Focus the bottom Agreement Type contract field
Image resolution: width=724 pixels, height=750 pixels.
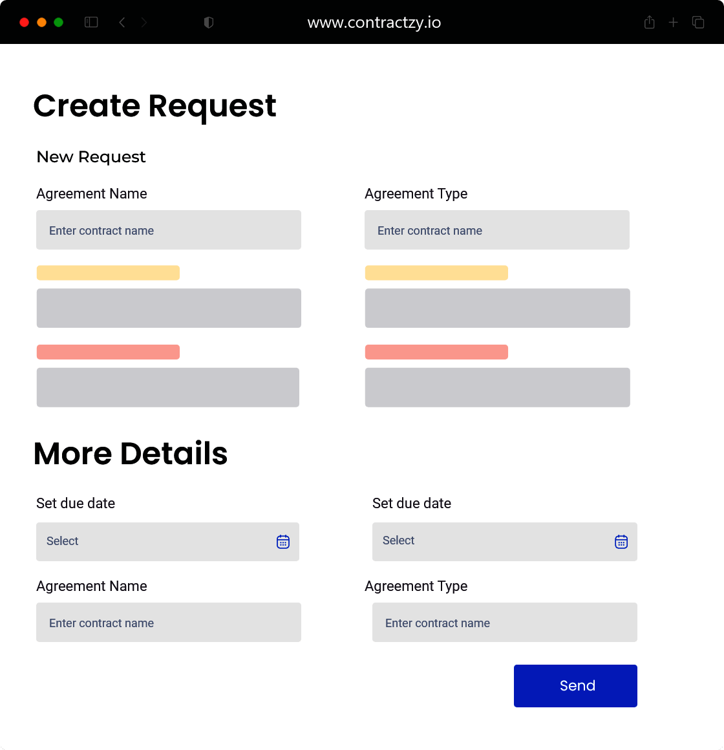pyautogui.click(x=505, y=623)
